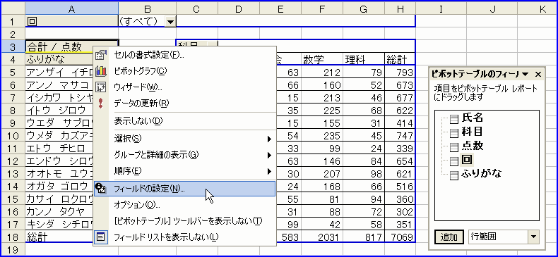This screenshot has width=558, height=257.
Task: Click the 総計 row label in row 18
Action: (59, 237)
